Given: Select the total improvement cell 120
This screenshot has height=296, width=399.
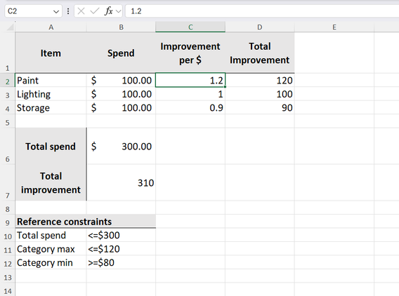Looking at the screenshot, I should [260, 80].
